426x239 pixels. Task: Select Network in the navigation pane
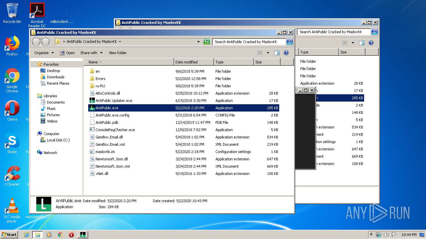50,153
